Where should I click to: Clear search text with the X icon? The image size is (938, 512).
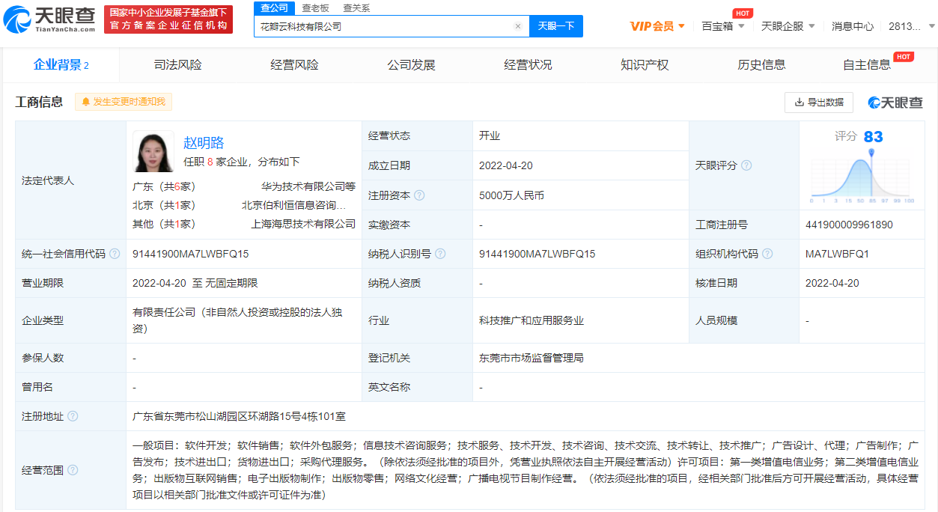click(517, 26)
